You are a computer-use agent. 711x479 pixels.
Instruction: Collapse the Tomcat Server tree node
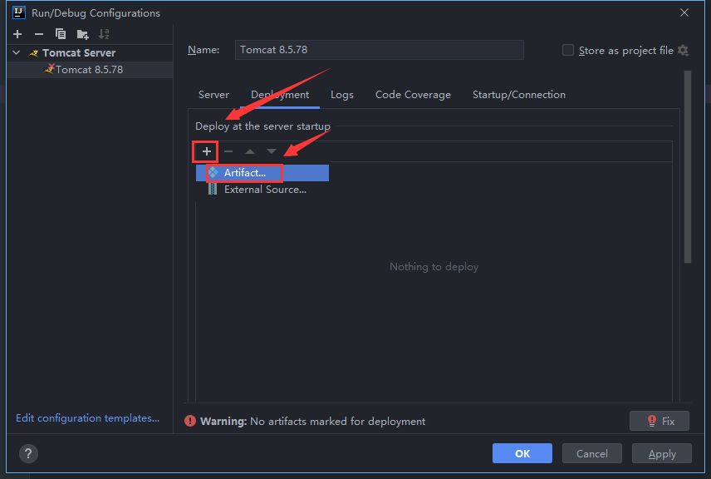17,52
